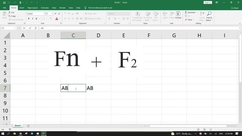Click the Clear eraser button
Screen dimensions: 242x136
[189, 20]
